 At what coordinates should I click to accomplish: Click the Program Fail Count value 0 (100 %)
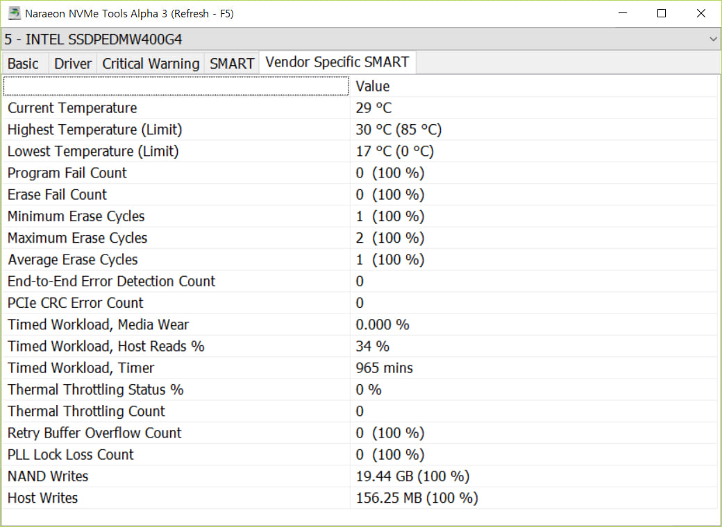click(390, 173)
